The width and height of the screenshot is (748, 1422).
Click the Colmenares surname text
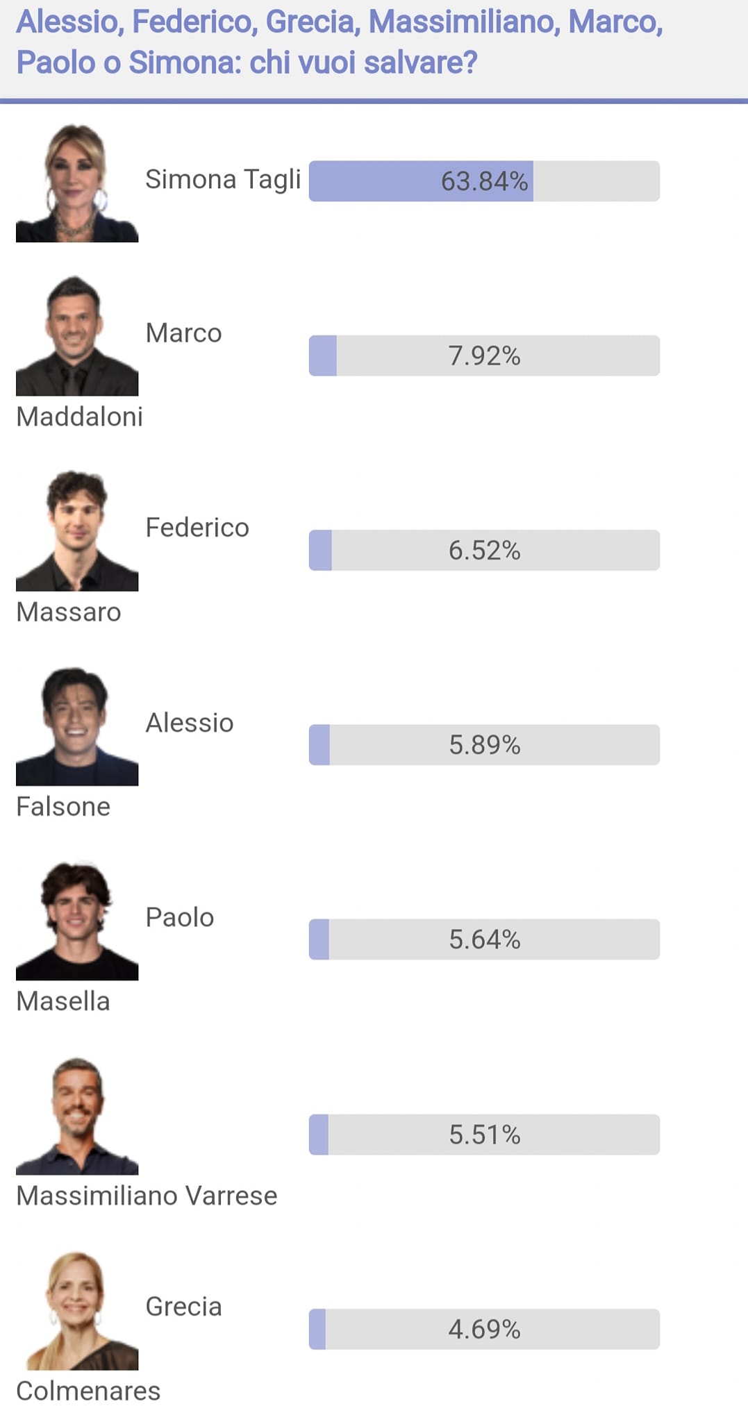pos(88,1391)
